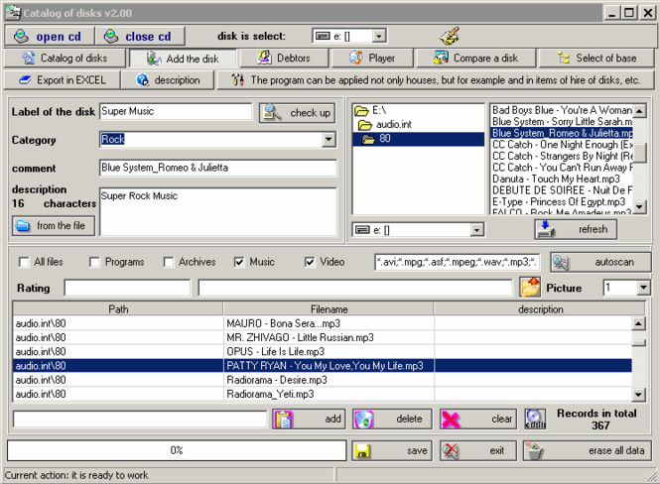This screenshot has width=660, height=484.
Task: Click the Select of base icon
Action: (563, 58)
